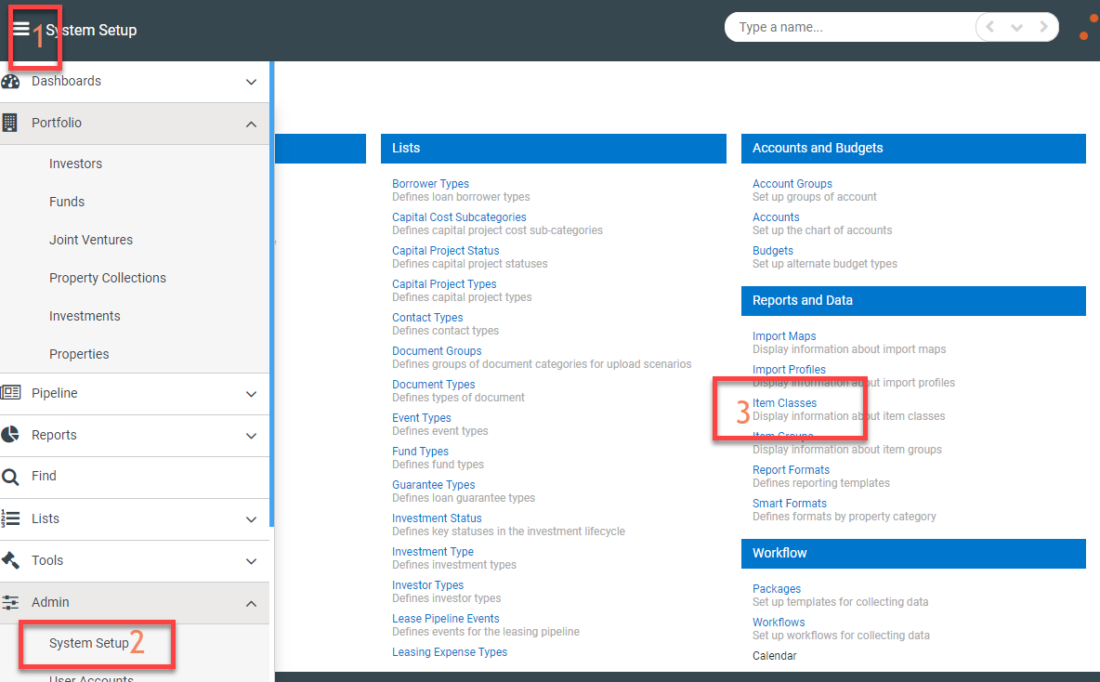The image size is (1100, 682).
Task: Click the Calendar entry under Workflow
Action: pos(775,656)
